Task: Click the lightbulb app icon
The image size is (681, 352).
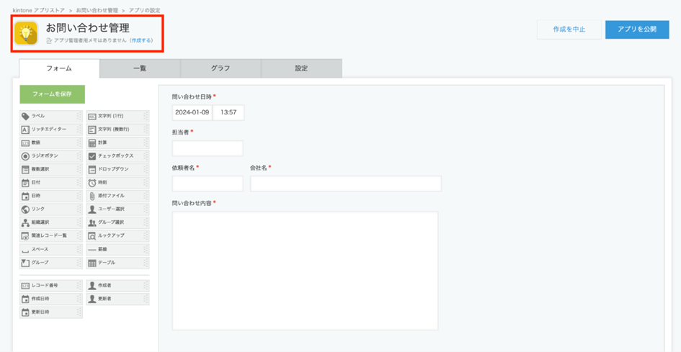Action: tap(26, 33)
